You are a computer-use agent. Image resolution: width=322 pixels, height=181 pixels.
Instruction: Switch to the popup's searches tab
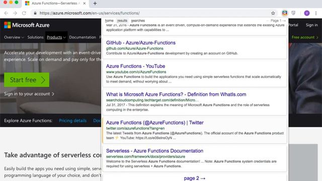point(138,21)
